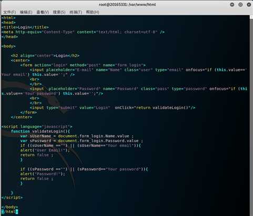Click the E-mail input placeholder line

coord(124,72)
